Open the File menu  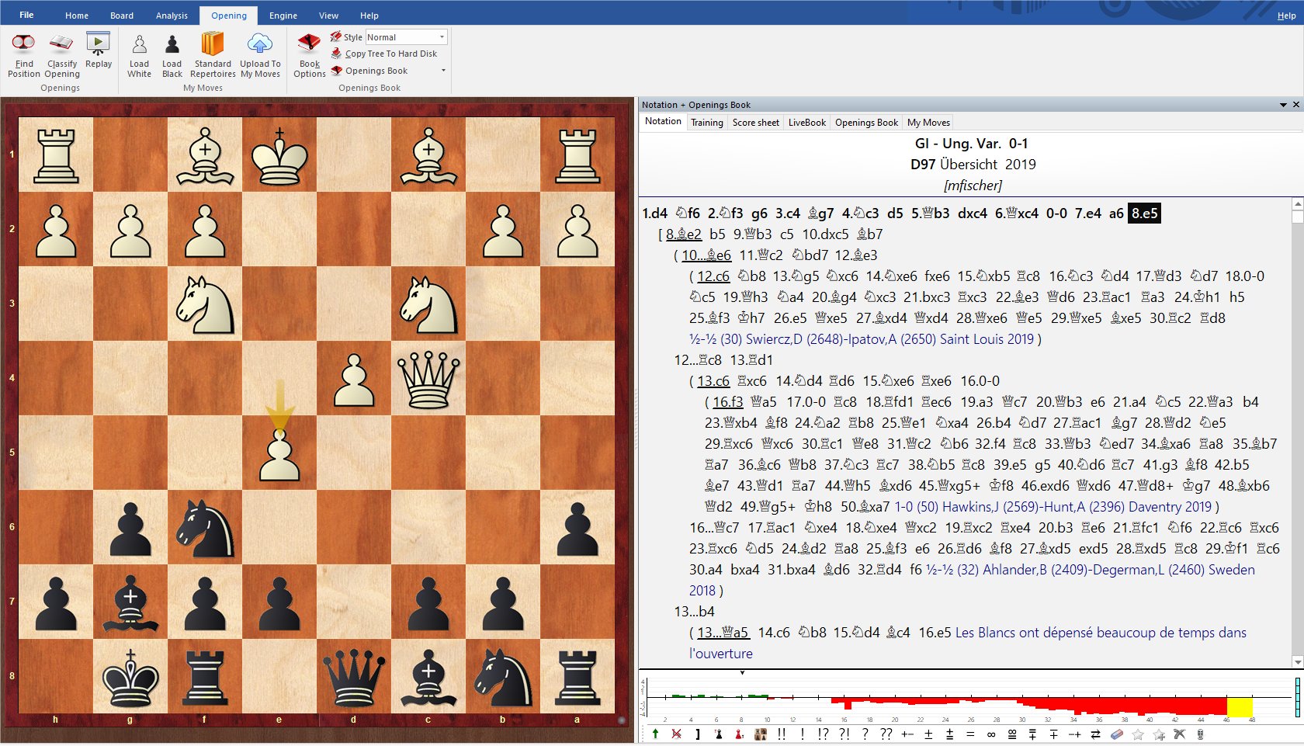coord(26,15)
